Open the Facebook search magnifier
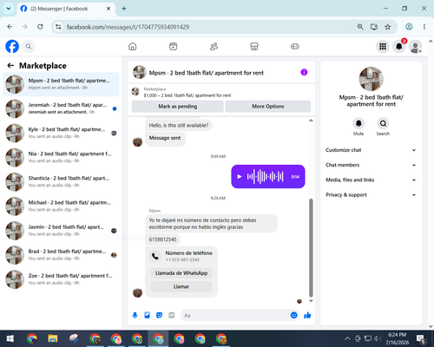This screenshot has width=434, height=347. tap(29, 46)
